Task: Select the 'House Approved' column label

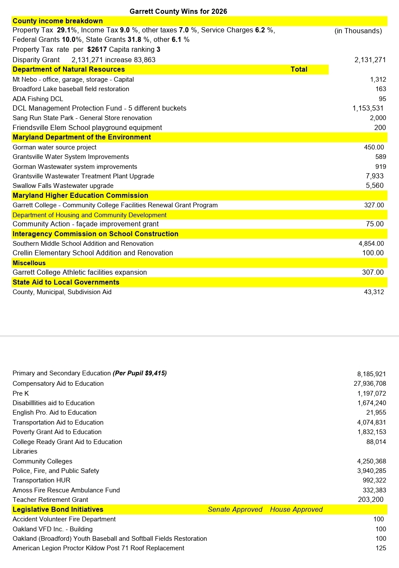Action: tap(296, 509)
